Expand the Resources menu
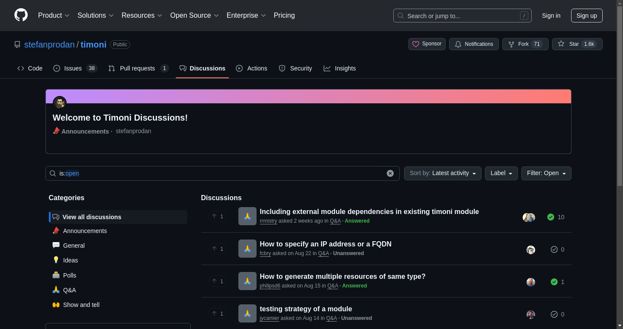The height and width of the screenshot is (329, 623). coord(142,15)
